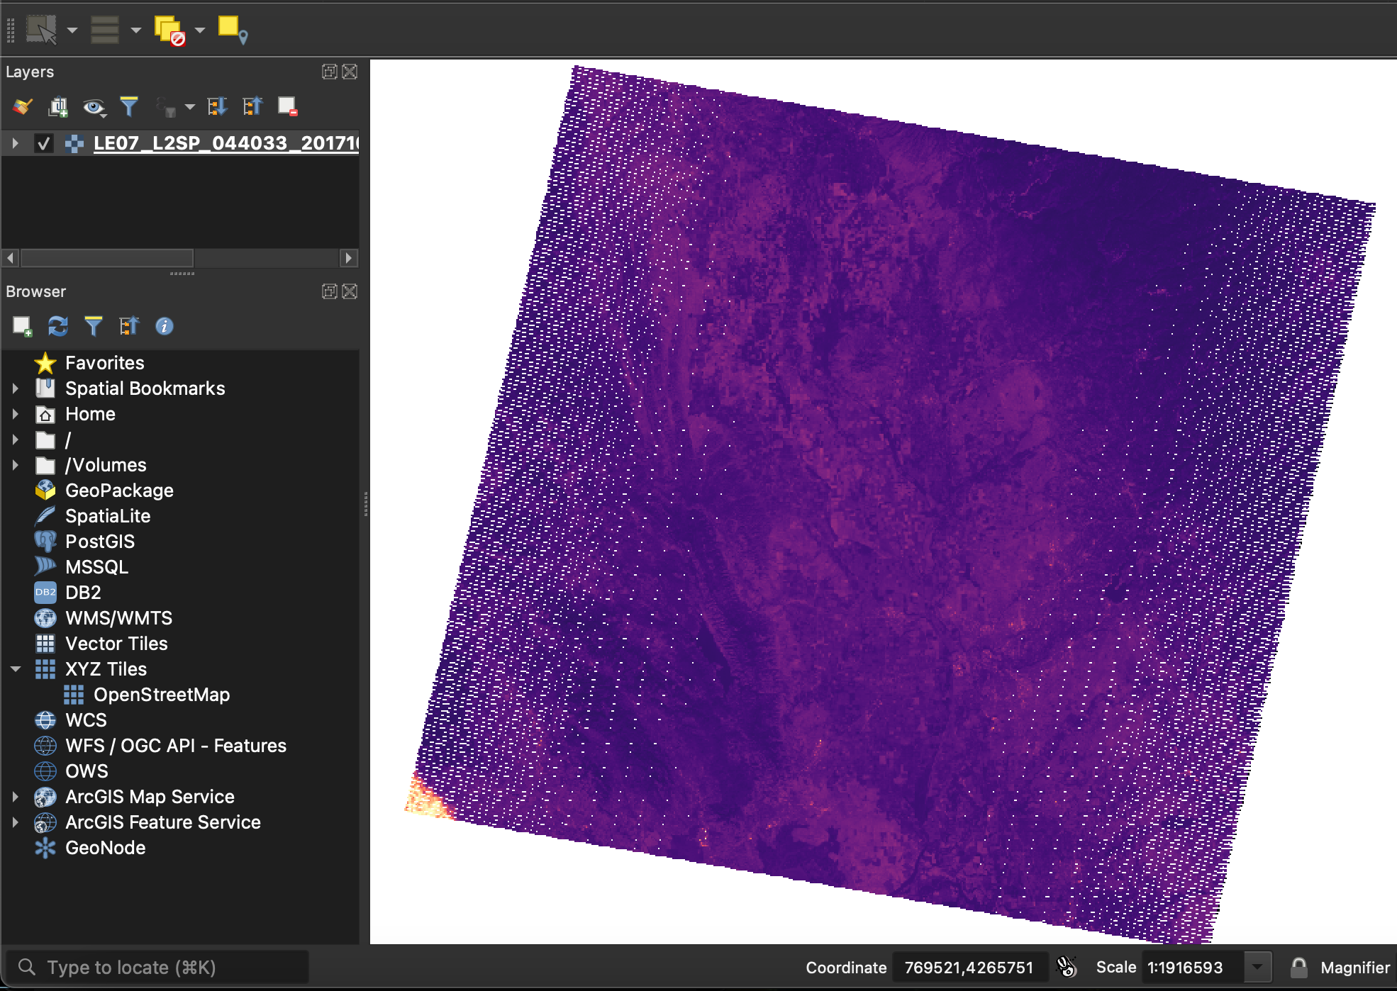Click Layers panel horizontal scrollbar right arrow
The height and width of the screenshot is (991, 1397).
(348, 258)
